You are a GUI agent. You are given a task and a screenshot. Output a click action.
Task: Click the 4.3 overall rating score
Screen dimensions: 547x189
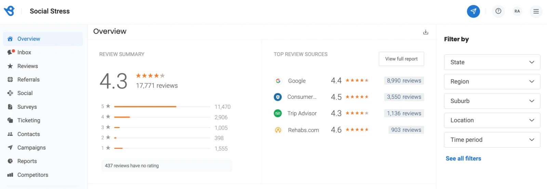click(x=114, y=81)
